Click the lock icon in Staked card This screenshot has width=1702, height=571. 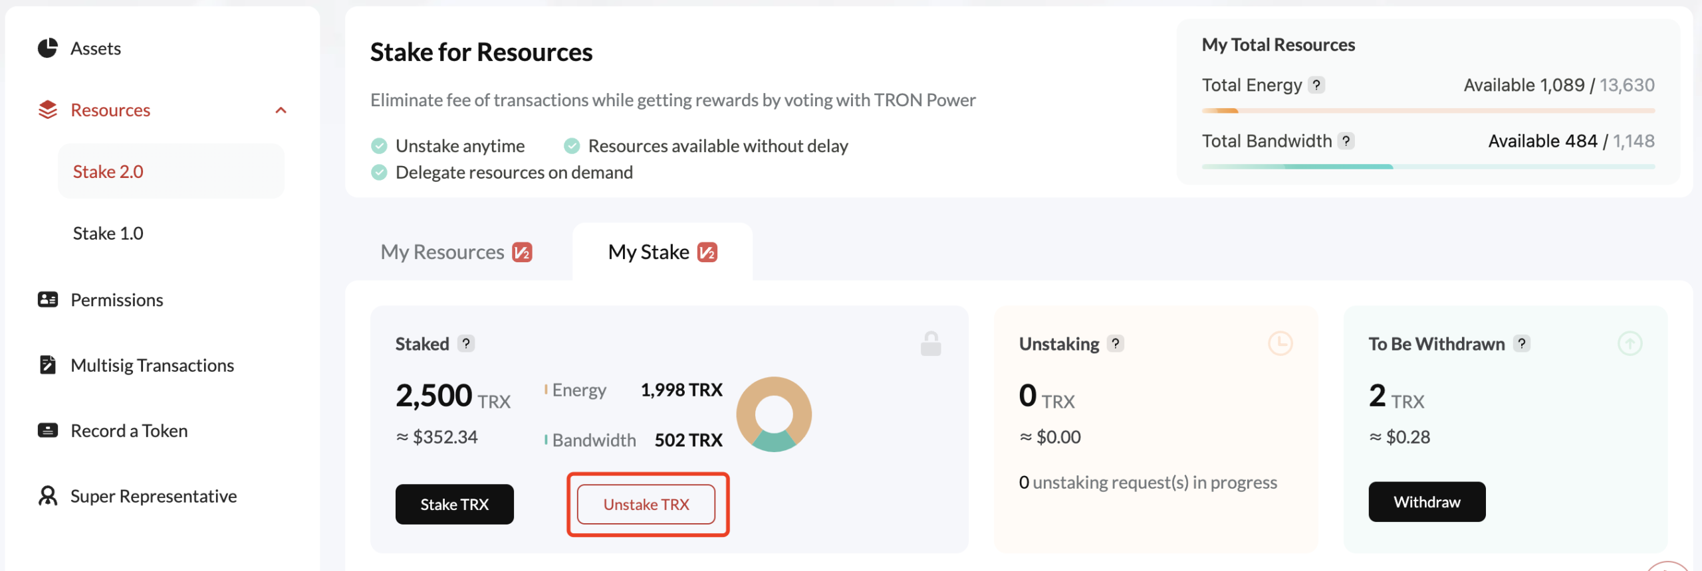930,344
